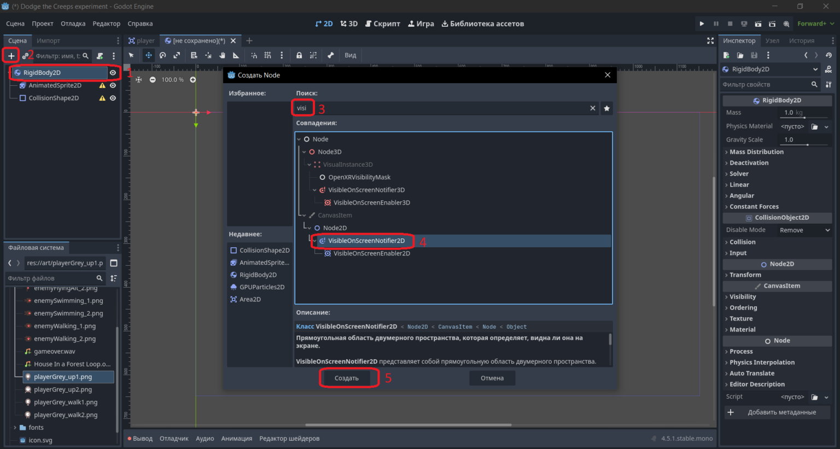Screen dimensions: 840x449
Task: Clear the node search field
Action: click(x=592, y=108)
